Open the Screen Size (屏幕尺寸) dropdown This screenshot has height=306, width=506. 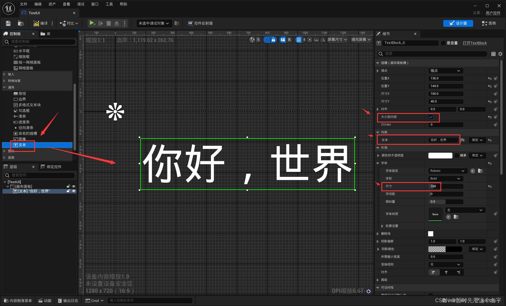coord(337,40)
